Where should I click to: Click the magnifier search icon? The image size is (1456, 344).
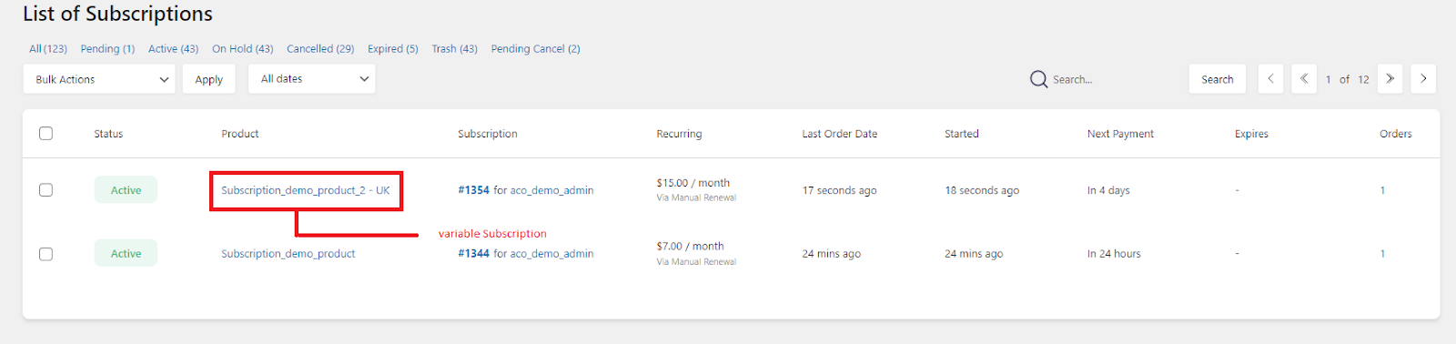coord(1038,79)
